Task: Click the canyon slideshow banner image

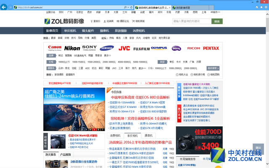Action: (x=74, y=109)
